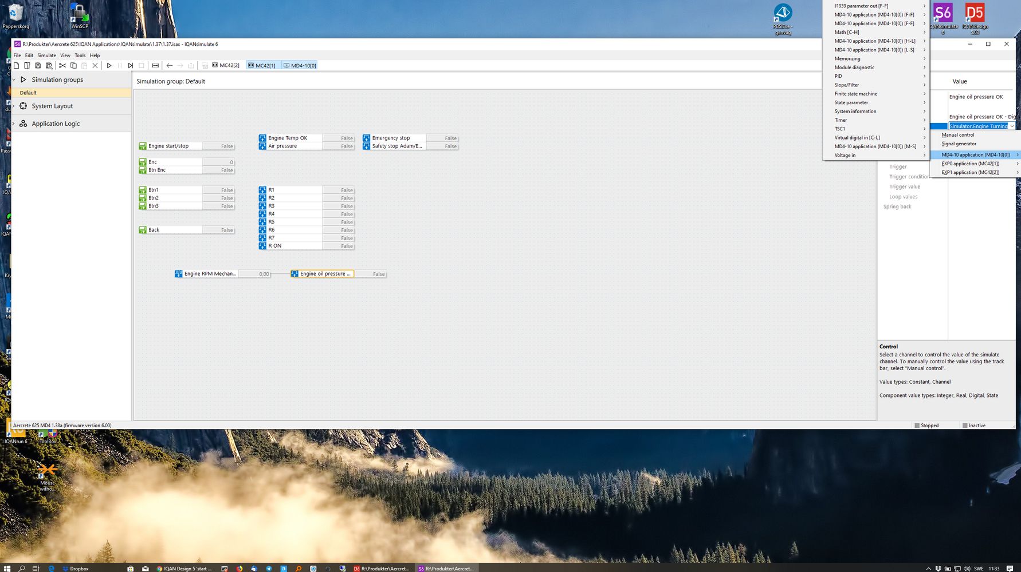Viewport: 1021px width, 572px height.
Task: Collapse the Simulation groups section
Action: tap(14, 80)
